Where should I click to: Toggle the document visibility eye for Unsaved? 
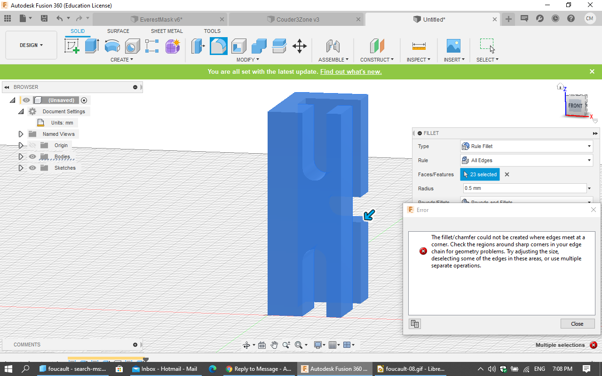click(26, 100)
